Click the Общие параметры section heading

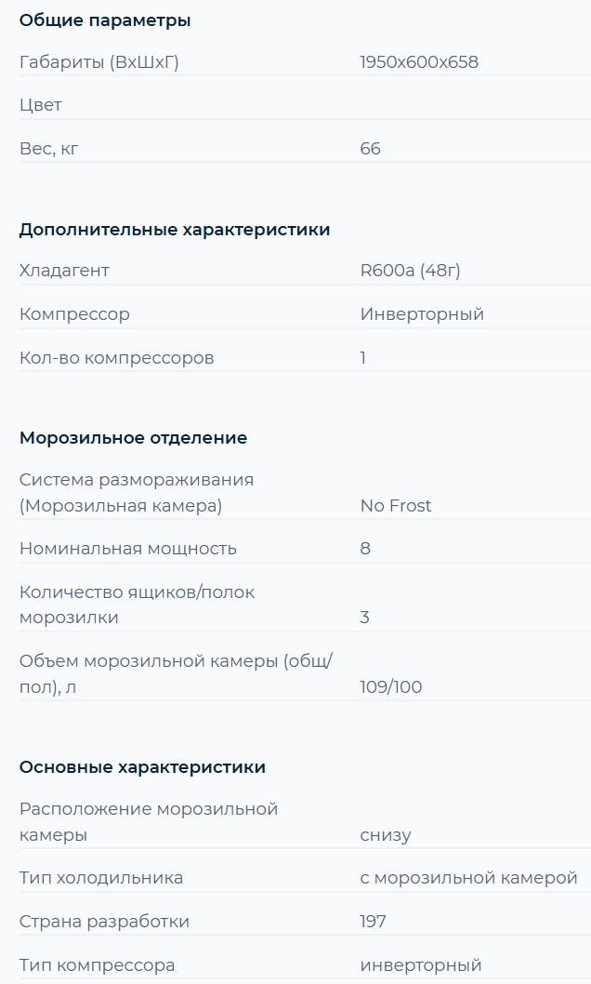pyautogui.click(x=105, y=20)
